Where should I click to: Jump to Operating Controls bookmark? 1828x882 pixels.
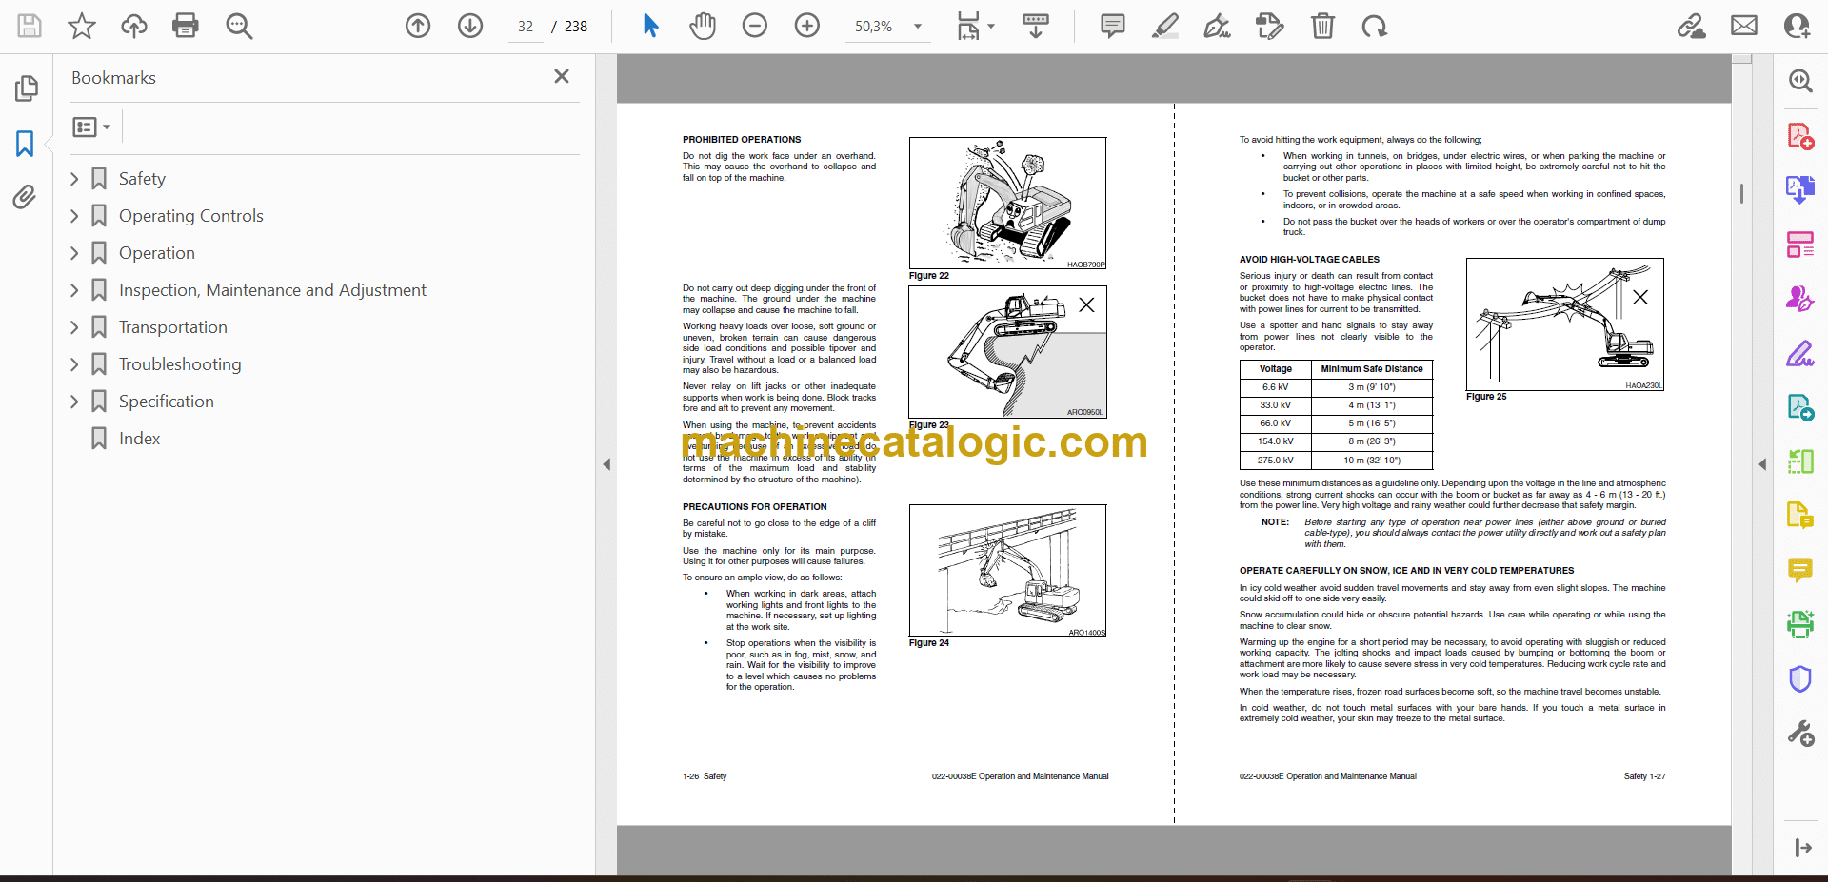pyautogui.click(x=190, y=216)
